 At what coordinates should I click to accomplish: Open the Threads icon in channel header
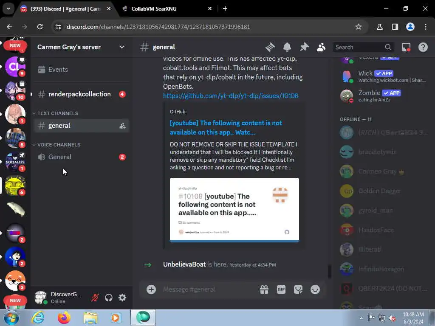point(270,47)
